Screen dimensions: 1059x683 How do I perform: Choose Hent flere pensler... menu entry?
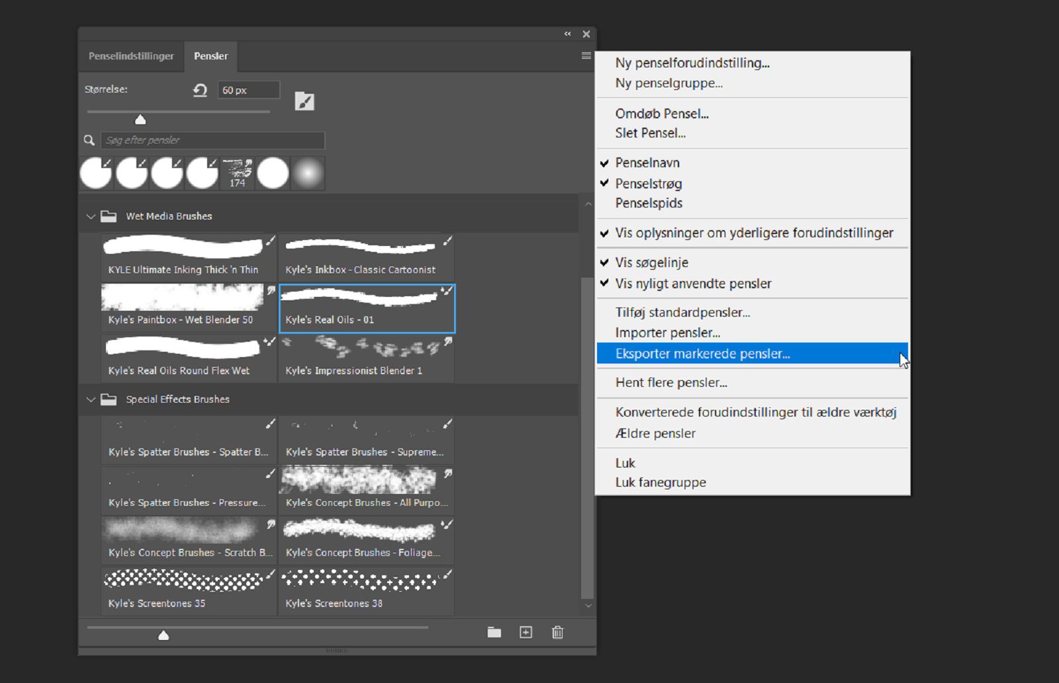pos(753,383)
